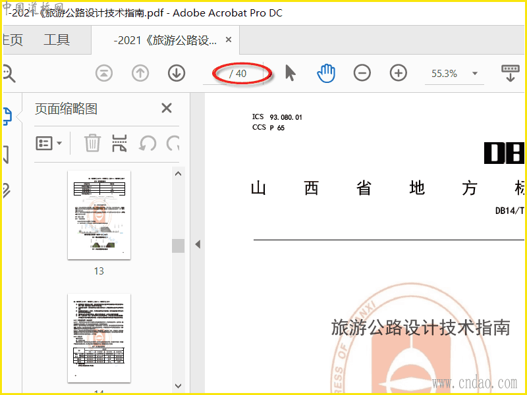Close the 页面缩略图 panel
Image resolution: width=527 pixels, height=395 pixels.
coord(167,108)
